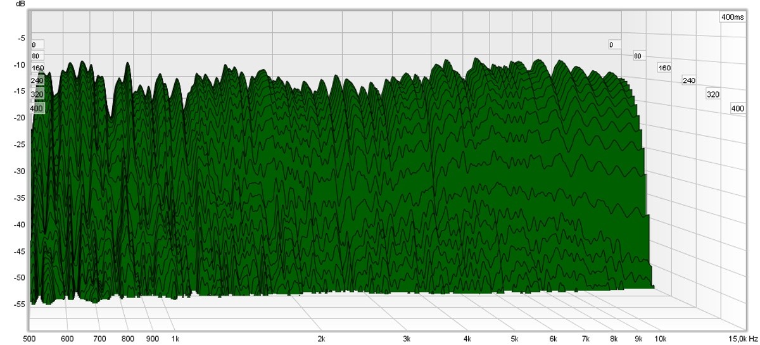Select the -50 dB axis value
This screenshot has width=760, height=345.
[21, 277]
